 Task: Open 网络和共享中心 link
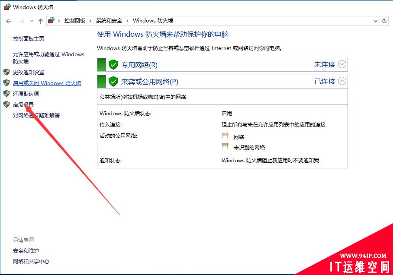click(x=31, y=261)
